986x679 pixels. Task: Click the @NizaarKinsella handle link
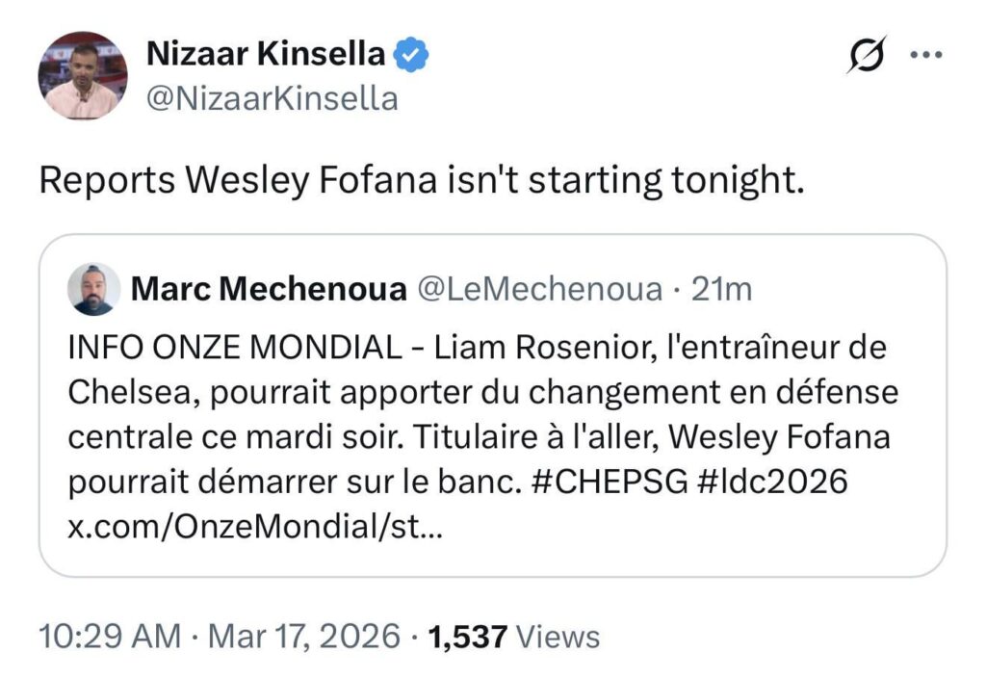pos(271,96)
